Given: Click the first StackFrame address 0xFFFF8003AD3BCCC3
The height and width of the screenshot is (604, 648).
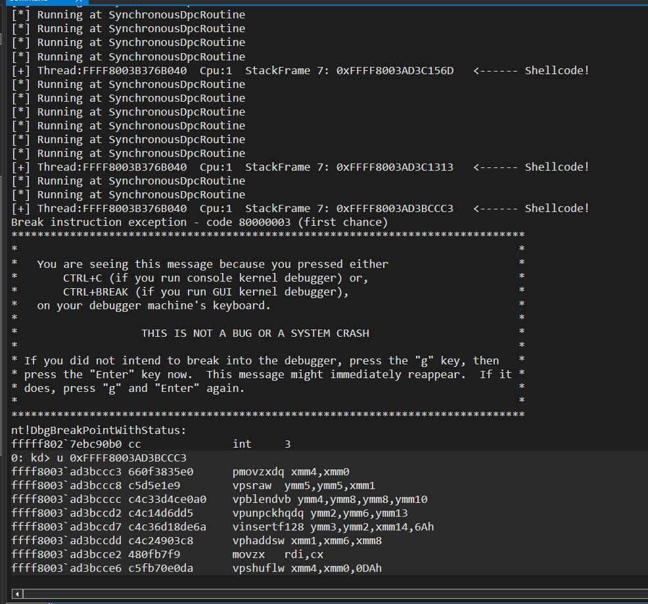Looking at the screenshot, I should [x=394, y=208].
